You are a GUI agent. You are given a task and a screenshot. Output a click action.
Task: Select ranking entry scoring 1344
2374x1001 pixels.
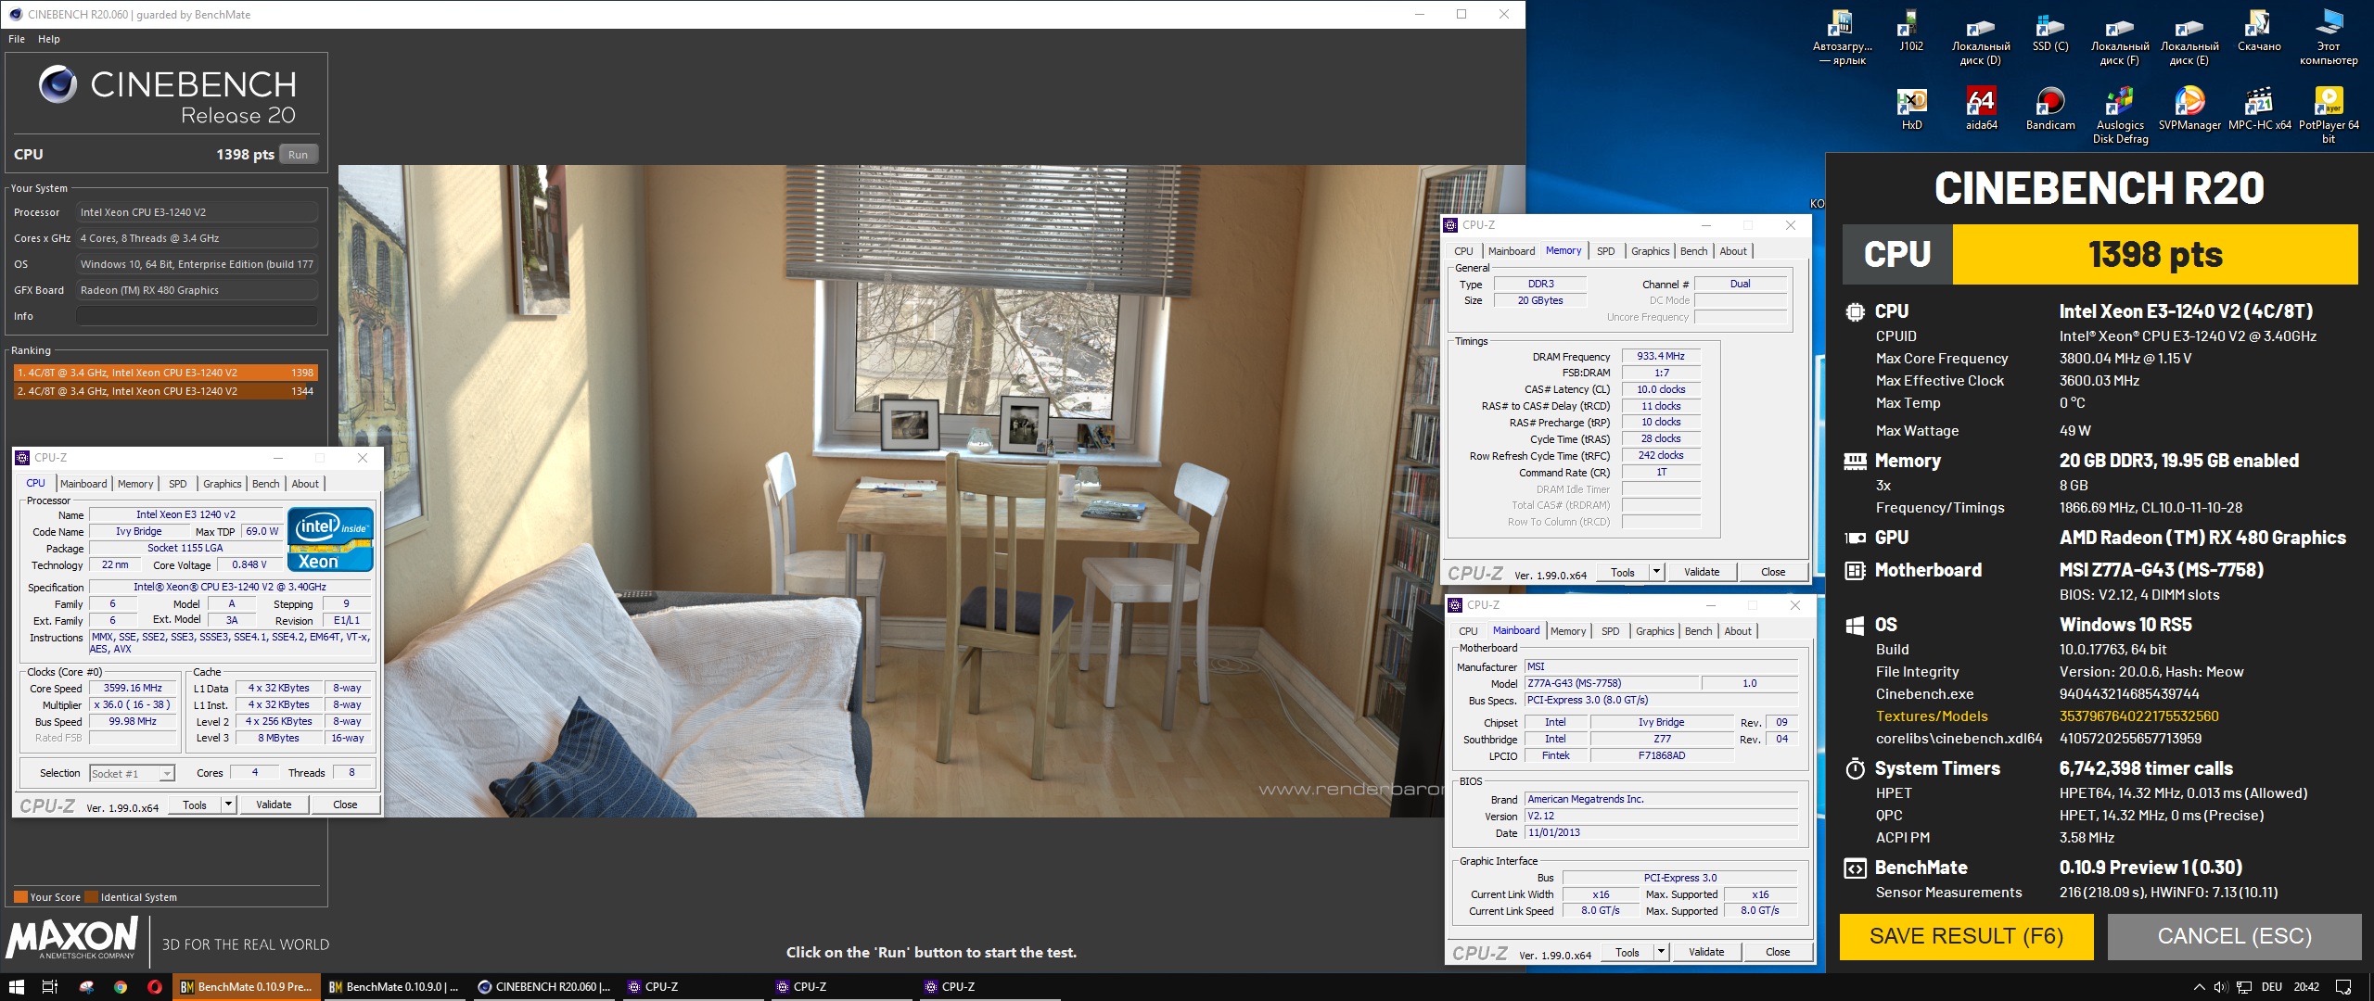166,391
